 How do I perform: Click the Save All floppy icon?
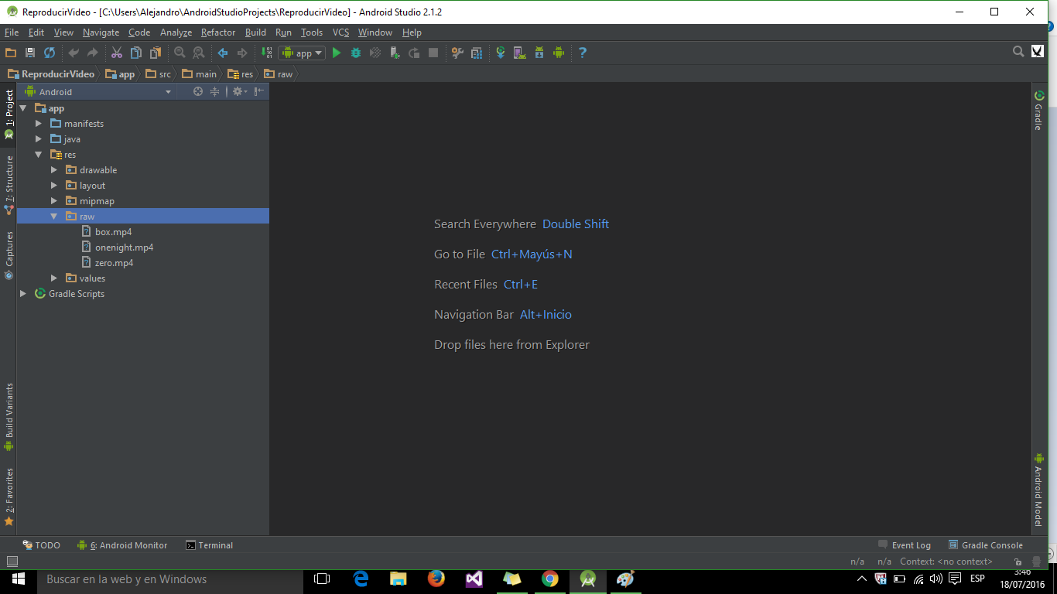coord(30,53)
